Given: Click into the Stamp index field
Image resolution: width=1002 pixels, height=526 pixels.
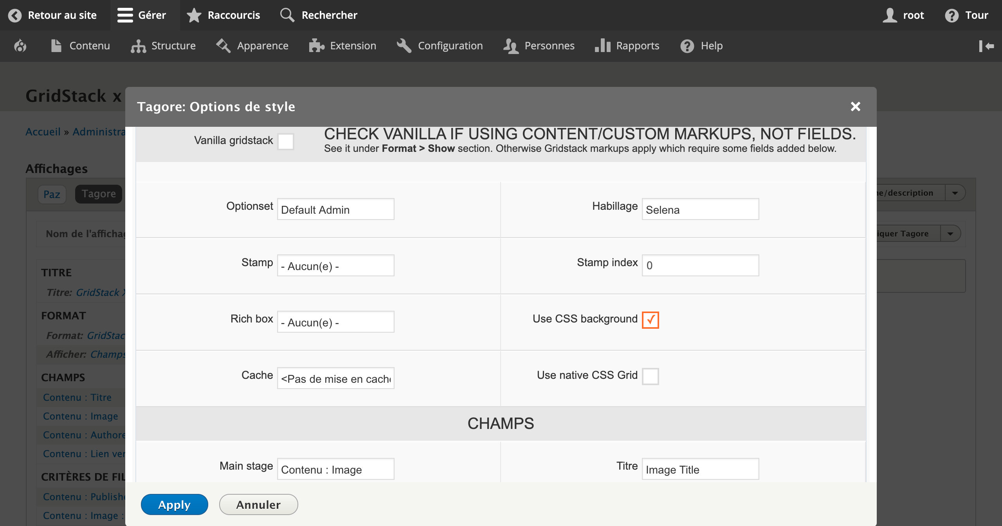Looking at the screenshot, I should pos(700,265).
